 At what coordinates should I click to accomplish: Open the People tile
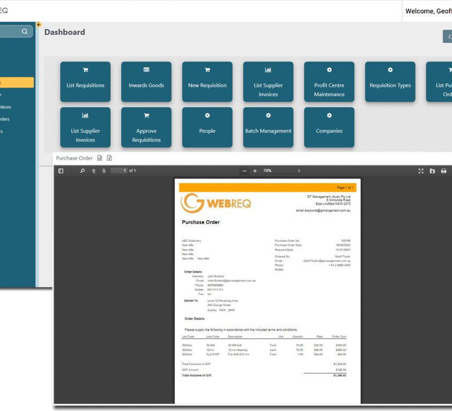[207, 127]
